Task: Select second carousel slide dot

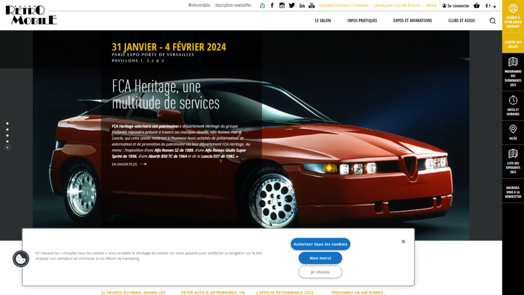Action: pyautogui.click(x=7, y=130)
